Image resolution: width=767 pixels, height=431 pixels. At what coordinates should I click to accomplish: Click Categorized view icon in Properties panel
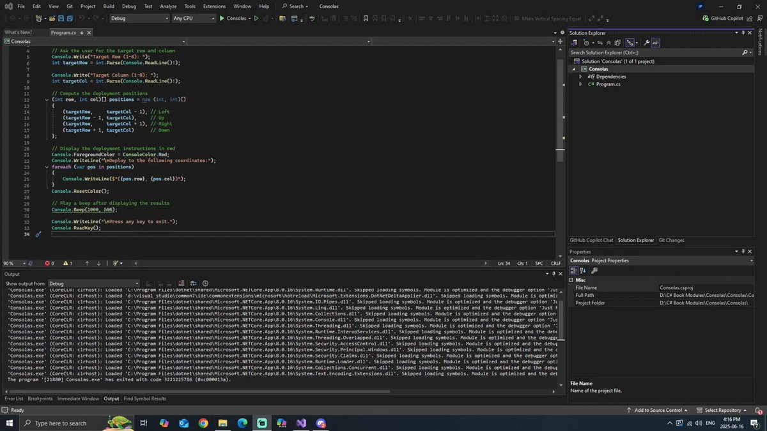[x=573, y=271]
